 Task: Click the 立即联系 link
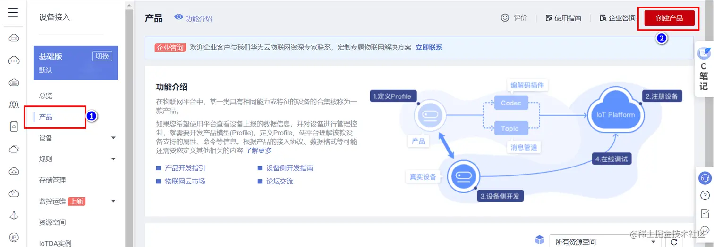[x=429, y=48]
